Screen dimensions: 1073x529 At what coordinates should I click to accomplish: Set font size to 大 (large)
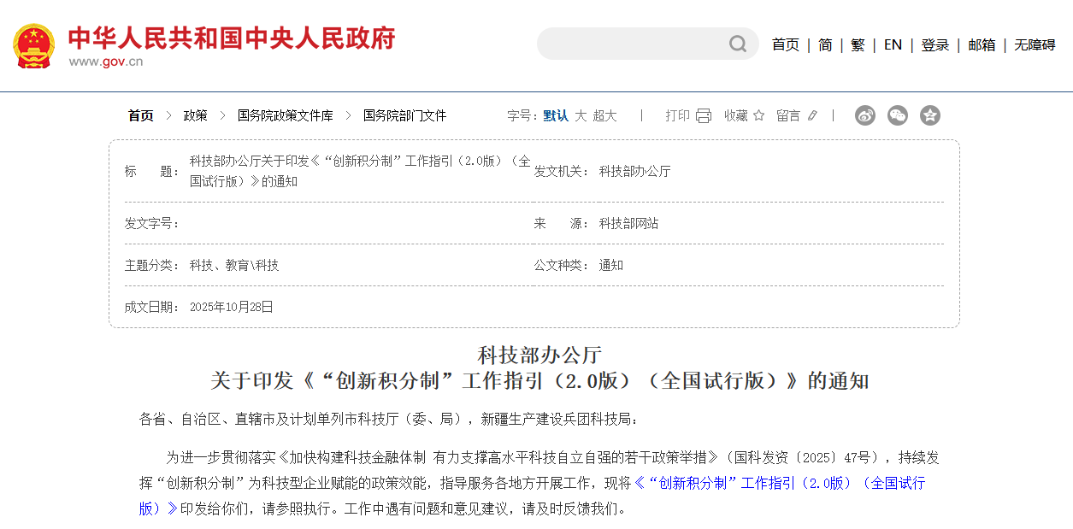pyautogui.click(x=581, y=115)
